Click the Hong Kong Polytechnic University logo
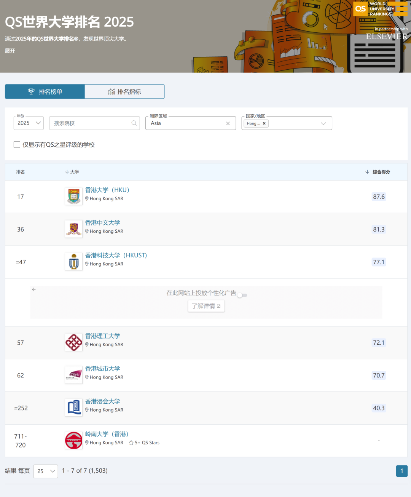The width and height of the screenshot is (411, 497). coord(73,342)
